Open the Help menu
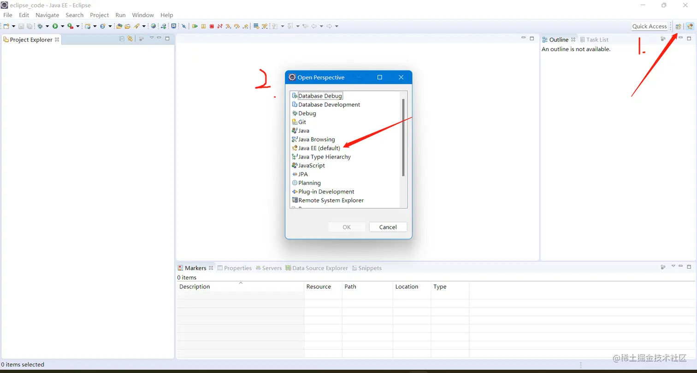 [167, 15]
